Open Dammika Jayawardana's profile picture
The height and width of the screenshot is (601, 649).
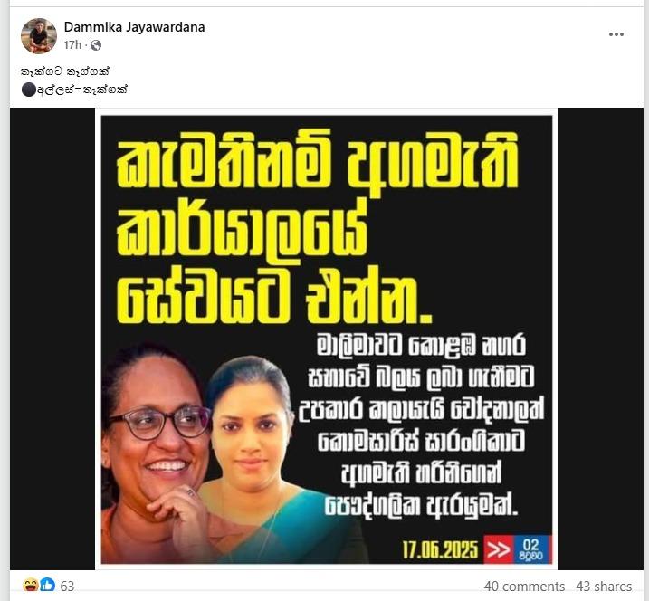[39, 36]
